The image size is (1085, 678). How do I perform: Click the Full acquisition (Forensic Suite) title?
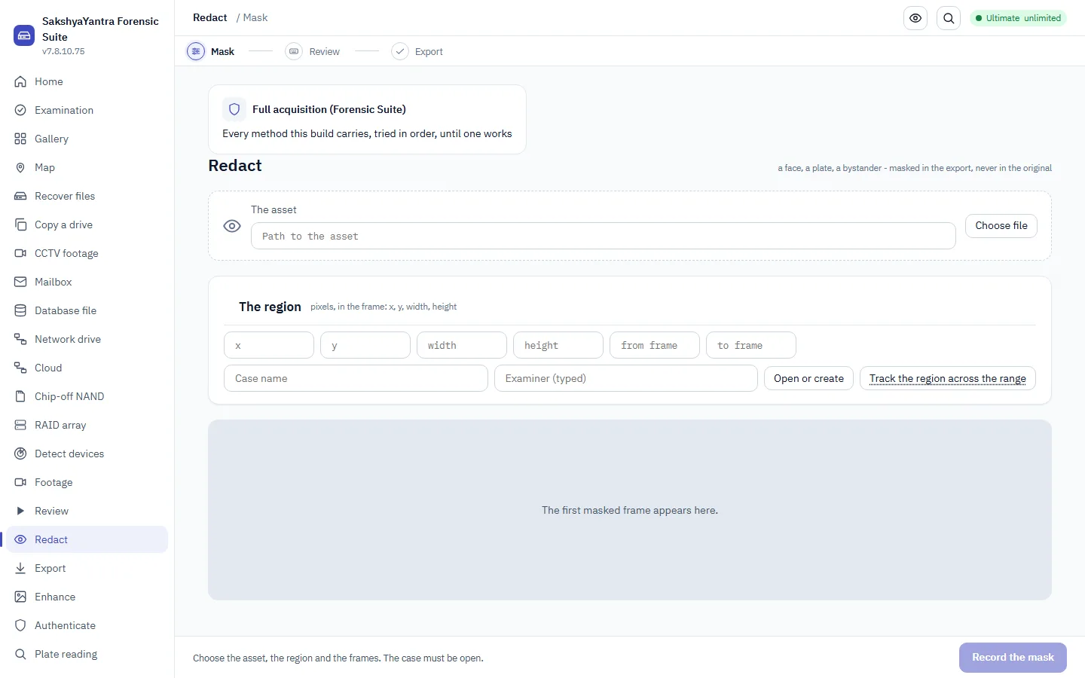click(329, 109)
